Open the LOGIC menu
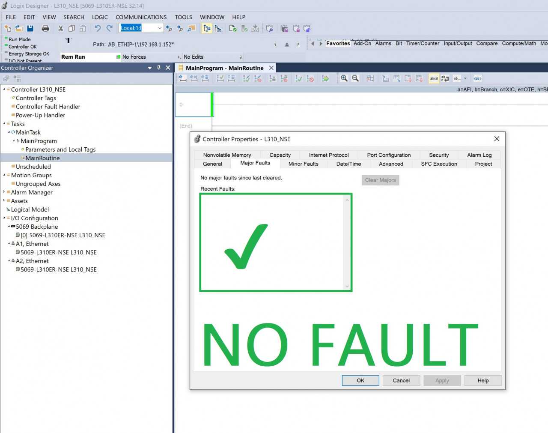 [x=100, y=17]
